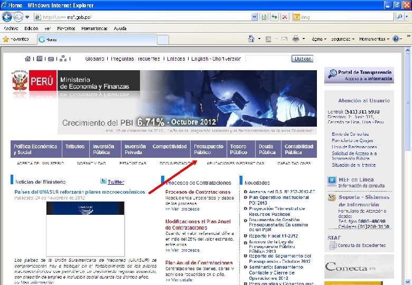Click the browser Back arrow button
This screenshot has height=285, width=412.
click(7, 17)
